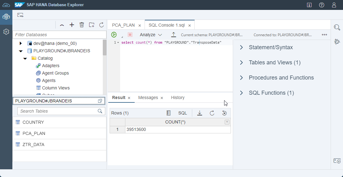
Task: Click the cloud code icon in header
Action: click(6, 5)
